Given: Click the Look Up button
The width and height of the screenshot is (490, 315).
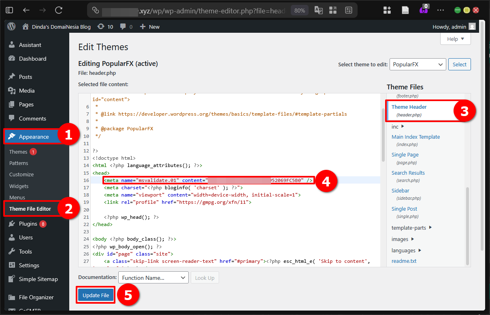Looking at the screenshot, I should pos(205,277).
